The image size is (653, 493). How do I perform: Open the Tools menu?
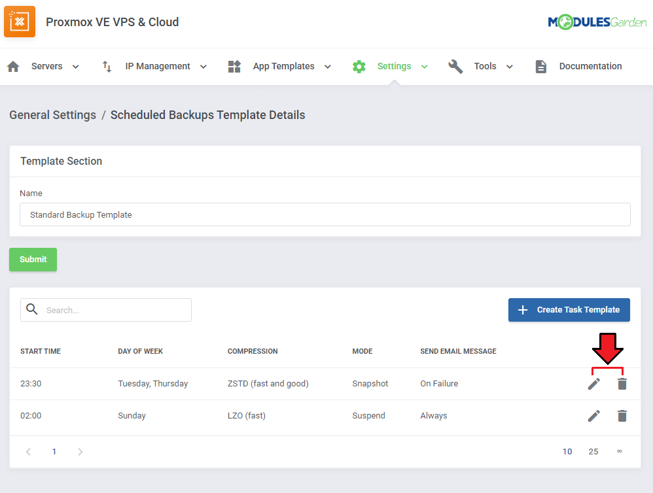click(485, 66)
